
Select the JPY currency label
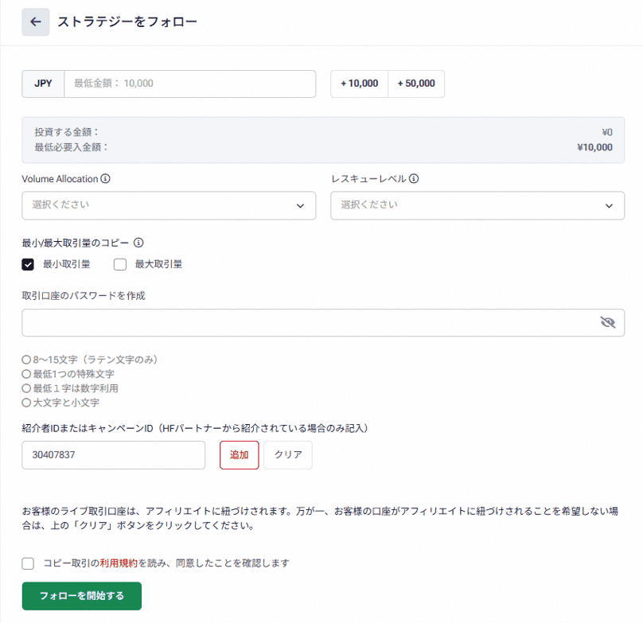coord(42,84)
